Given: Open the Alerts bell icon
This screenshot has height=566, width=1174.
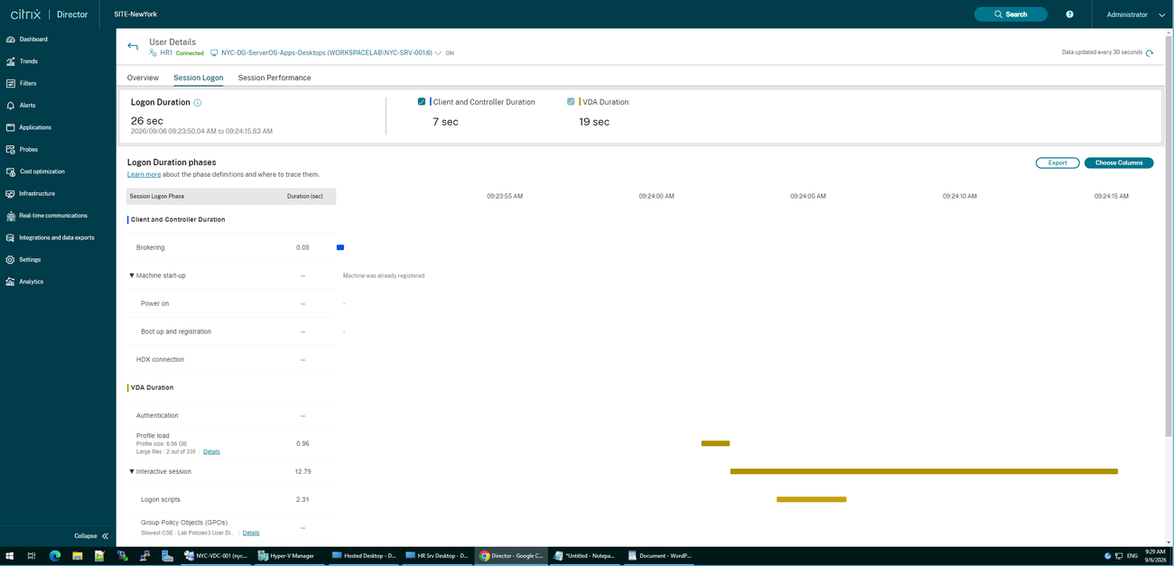Looking at the screenshot, I should (10, 106).
